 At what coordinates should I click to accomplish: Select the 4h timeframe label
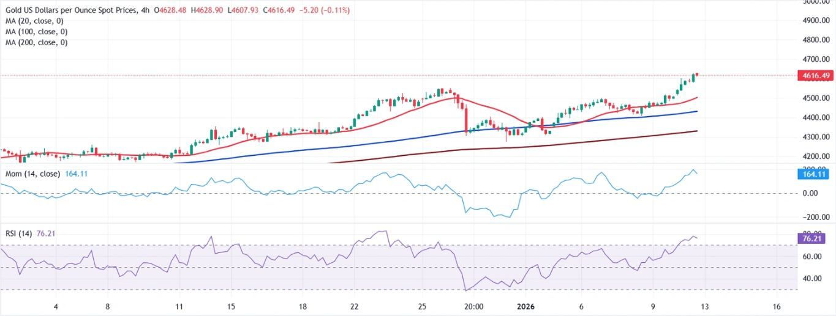pos(145,10)
